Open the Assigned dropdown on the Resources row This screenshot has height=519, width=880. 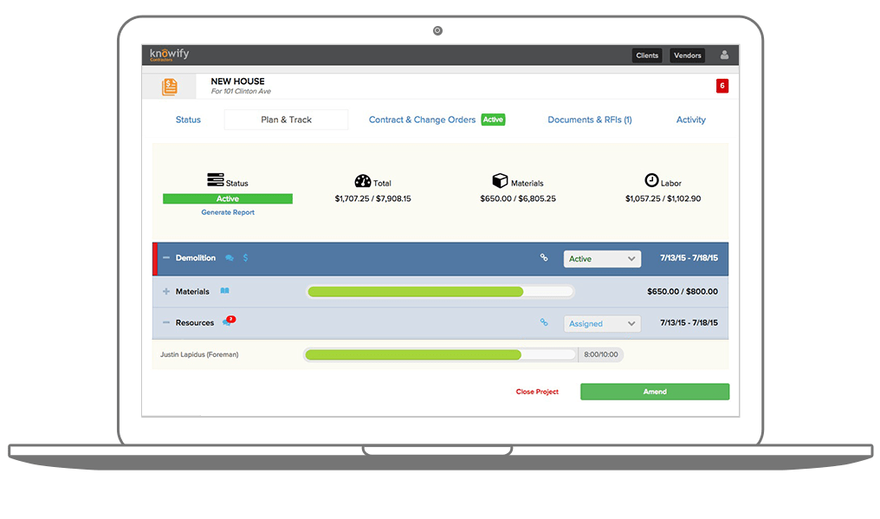coord(601,322)
